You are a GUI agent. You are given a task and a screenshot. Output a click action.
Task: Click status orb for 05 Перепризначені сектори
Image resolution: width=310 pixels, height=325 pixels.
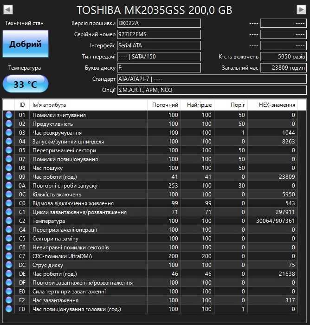(9, 150)
